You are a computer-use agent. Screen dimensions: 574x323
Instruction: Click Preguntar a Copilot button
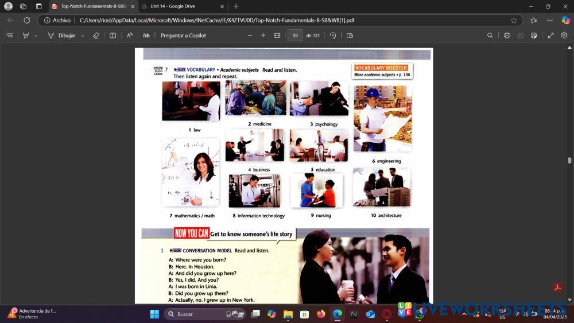click(183, 36)
